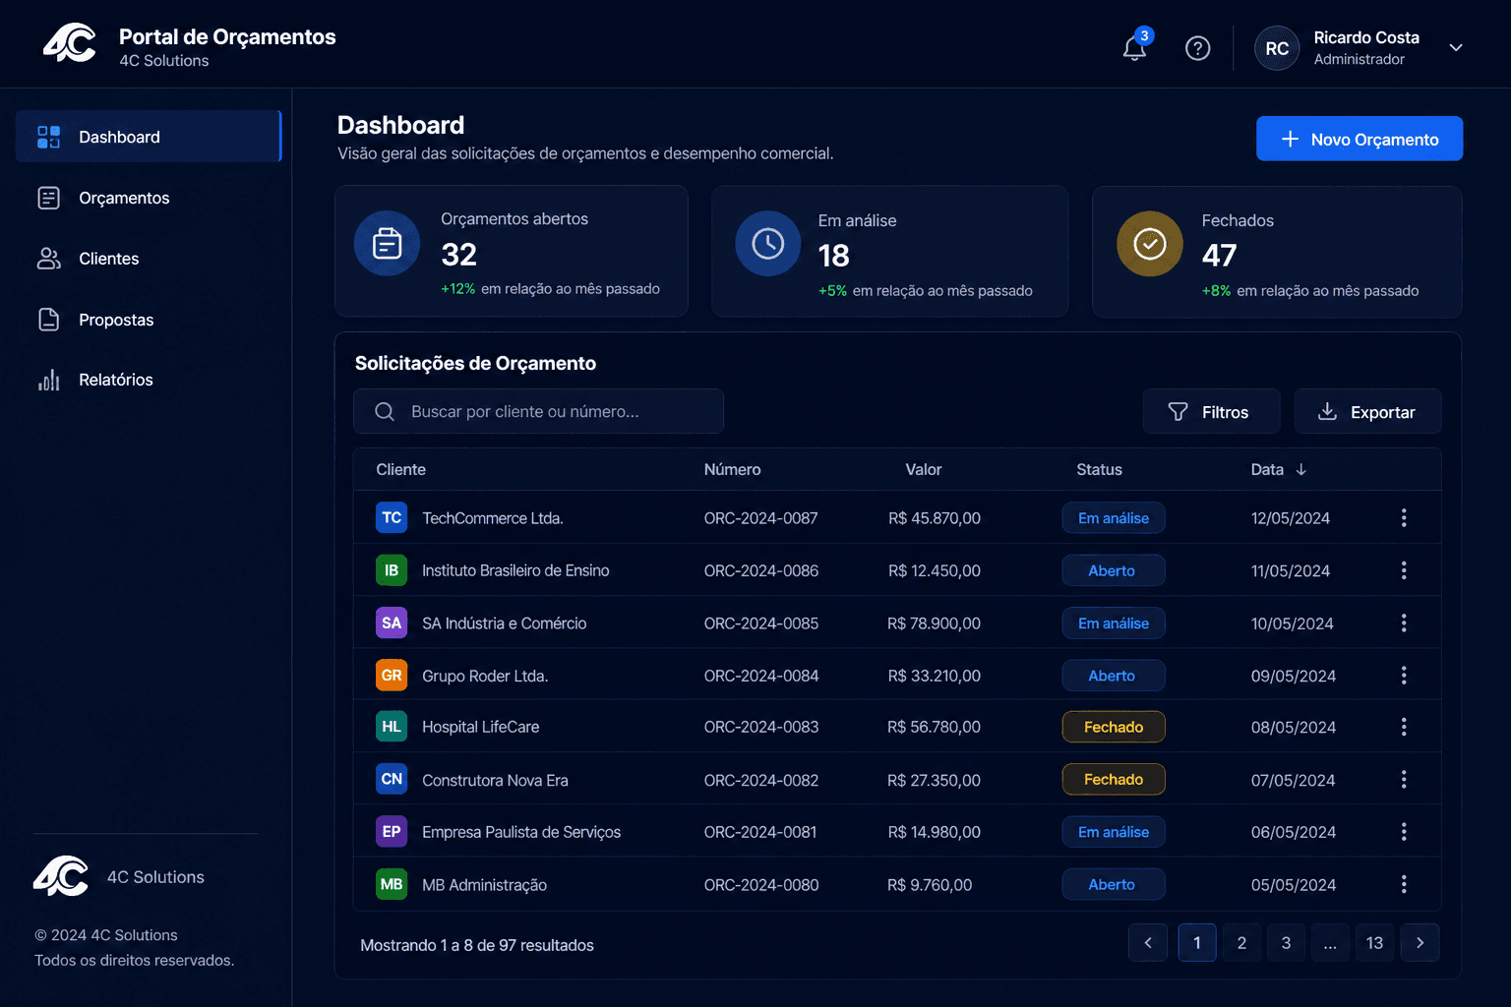This screenshot has width=1511, height=1007.
Task: Click the Novo Orçamento button
Action: pyautogui.click(x=1359, y=139)
